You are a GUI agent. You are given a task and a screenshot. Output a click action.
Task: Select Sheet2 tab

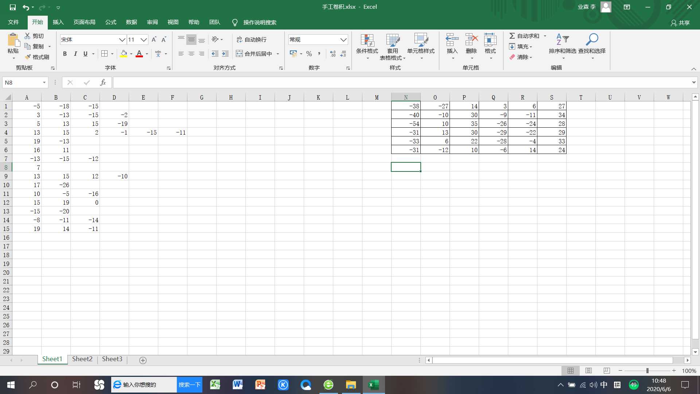click(82, 359)
